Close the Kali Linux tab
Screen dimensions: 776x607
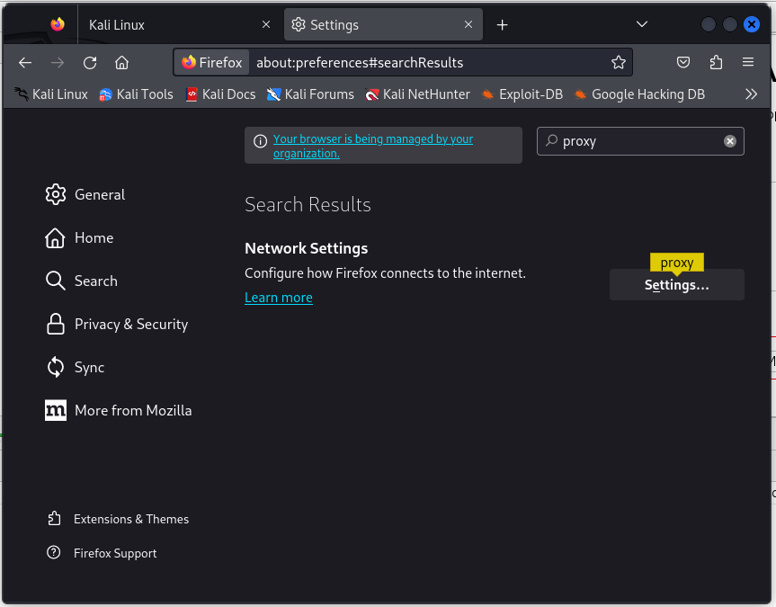(x=266, y=24)
